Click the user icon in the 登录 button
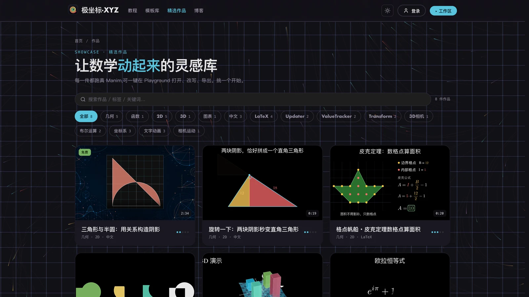The image size is (529, 297). click(x=406, y=11)
